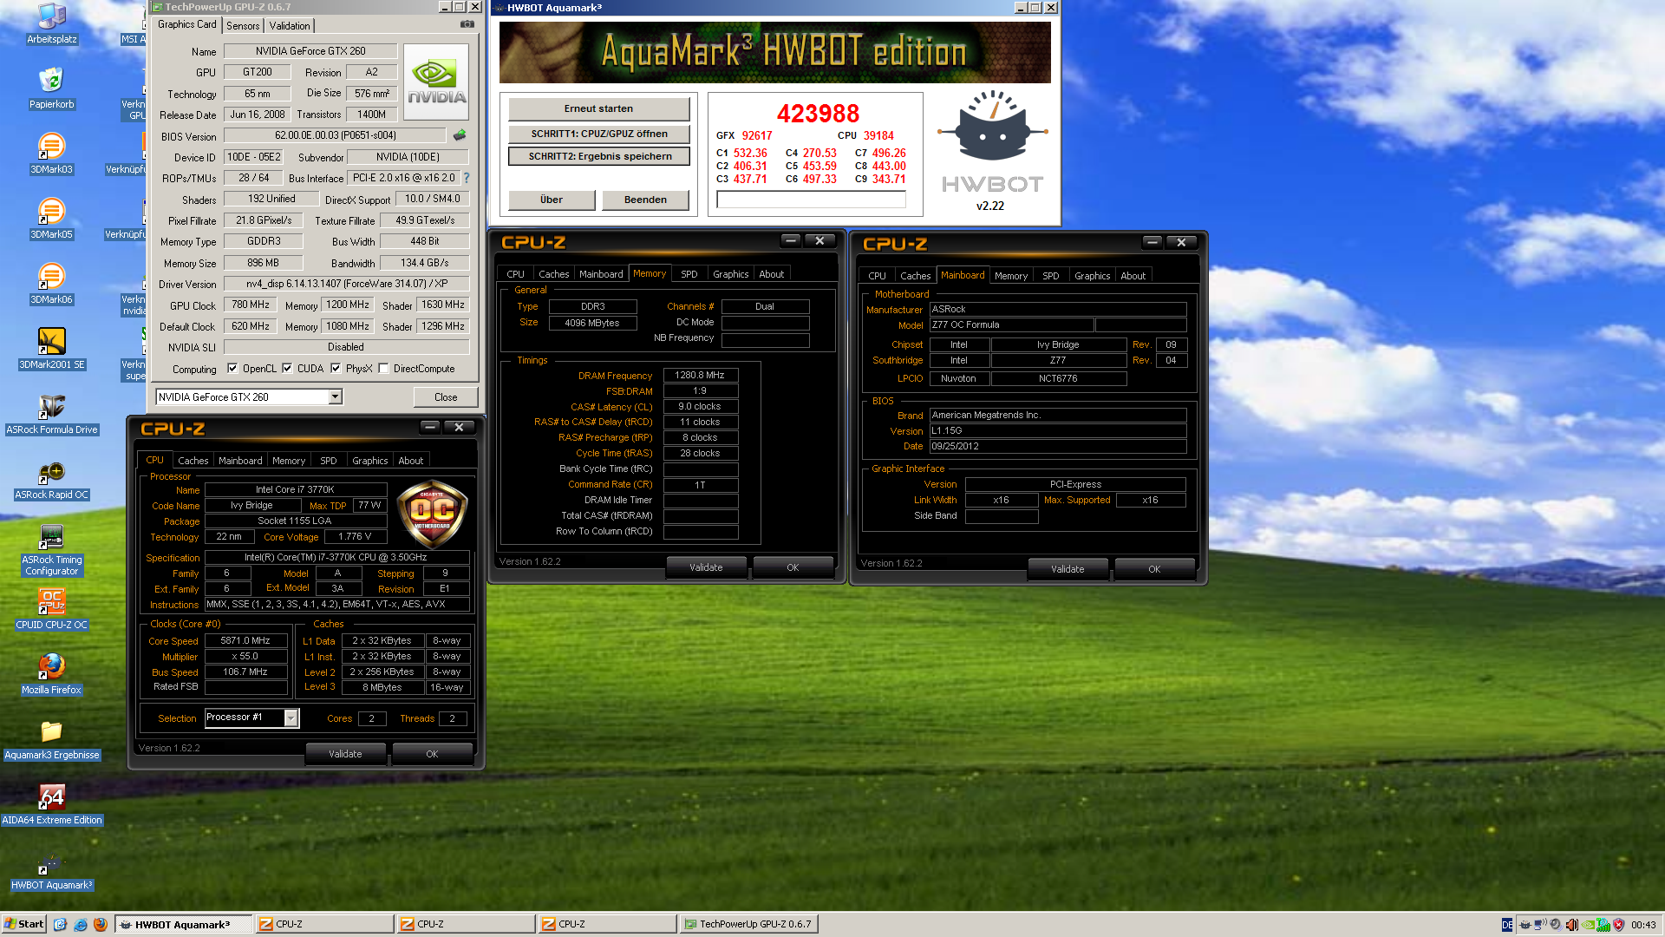Open ASRock Timing Configurator icon

[52, 549]
